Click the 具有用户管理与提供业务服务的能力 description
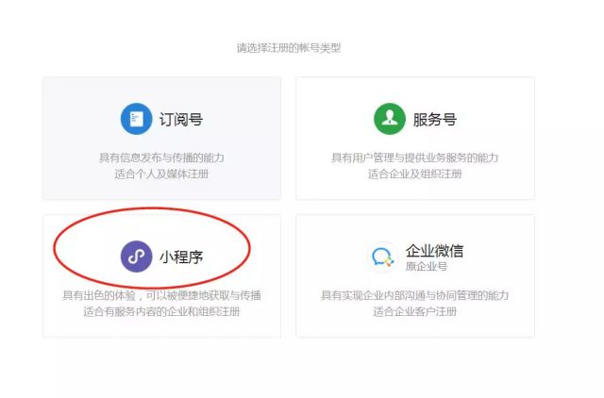Screen dimensions: 604x398 (415, 158)
